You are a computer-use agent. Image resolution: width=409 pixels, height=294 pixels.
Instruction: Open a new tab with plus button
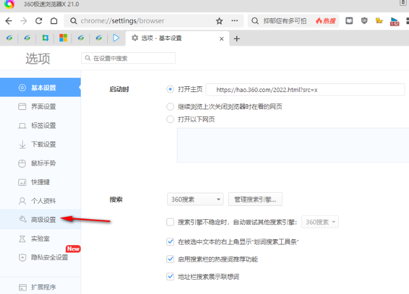237,39
